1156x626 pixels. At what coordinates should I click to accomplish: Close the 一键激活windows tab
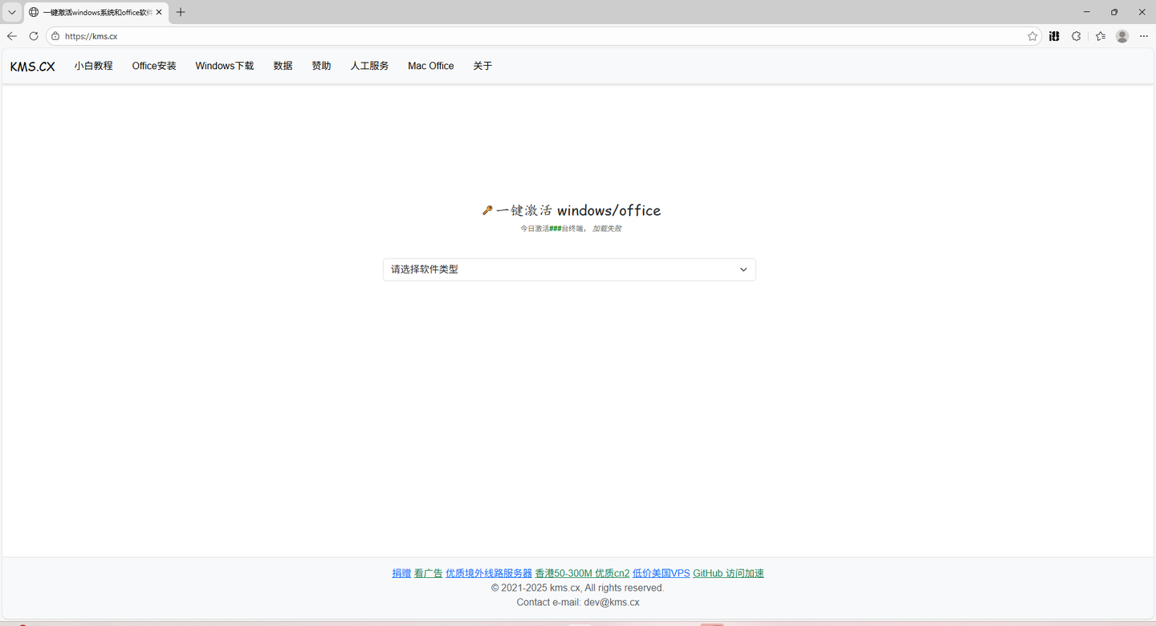coord(159,12)
